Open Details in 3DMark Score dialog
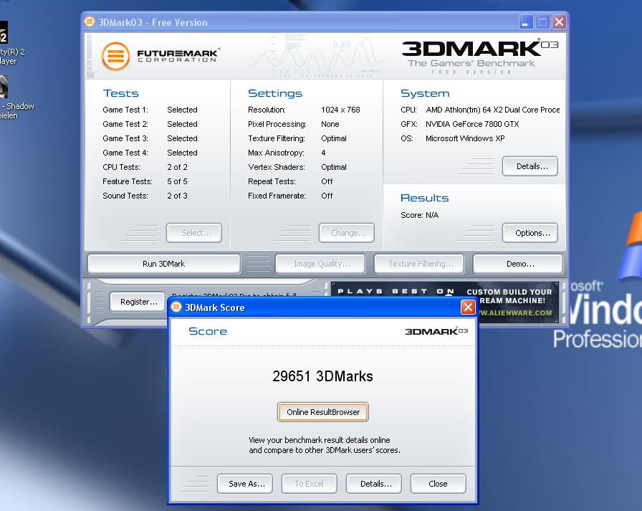Screen dimensions: 642x511 point(374,484)
